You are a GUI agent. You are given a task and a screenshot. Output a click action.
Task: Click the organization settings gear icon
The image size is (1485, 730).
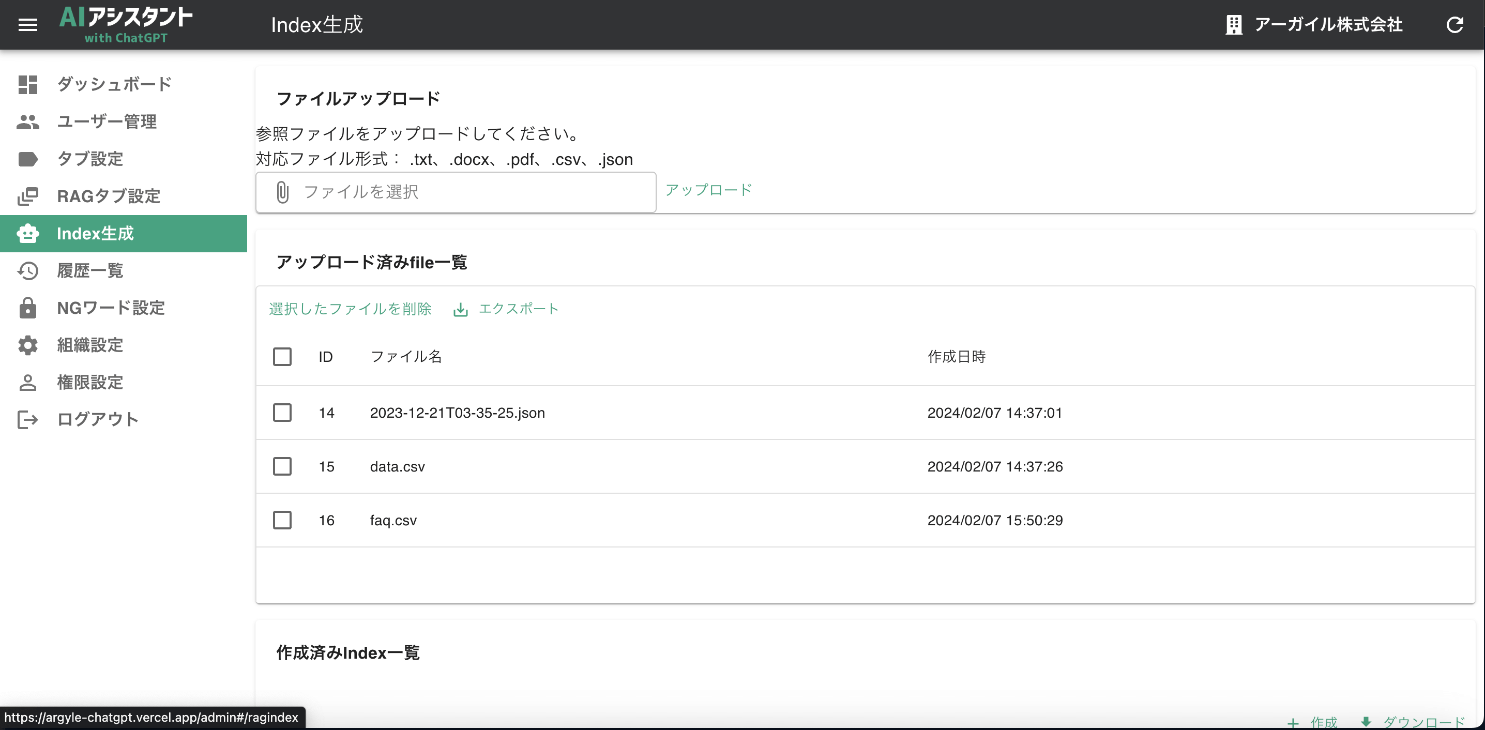tap(28, 345)
